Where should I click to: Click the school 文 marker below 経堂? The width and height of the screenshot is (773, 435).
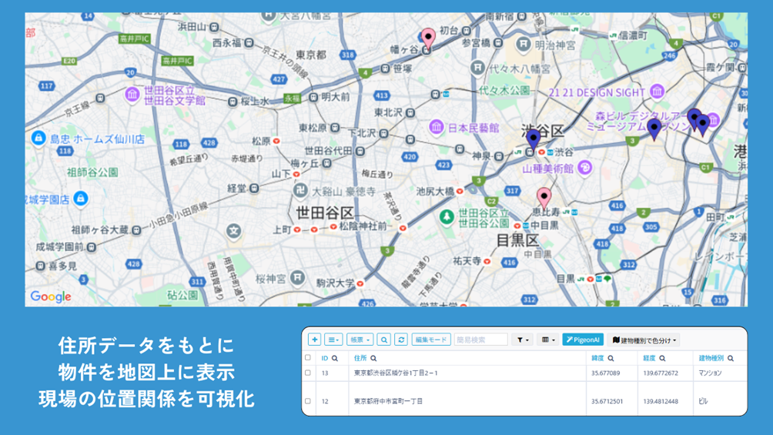(x=234, y=230)
